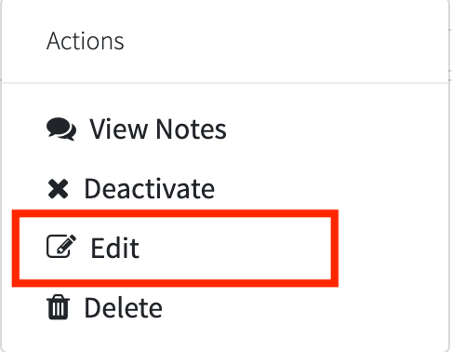452x352 pixels.
Task: Click the divider line under Actions header
Action: tap(225, 83)
